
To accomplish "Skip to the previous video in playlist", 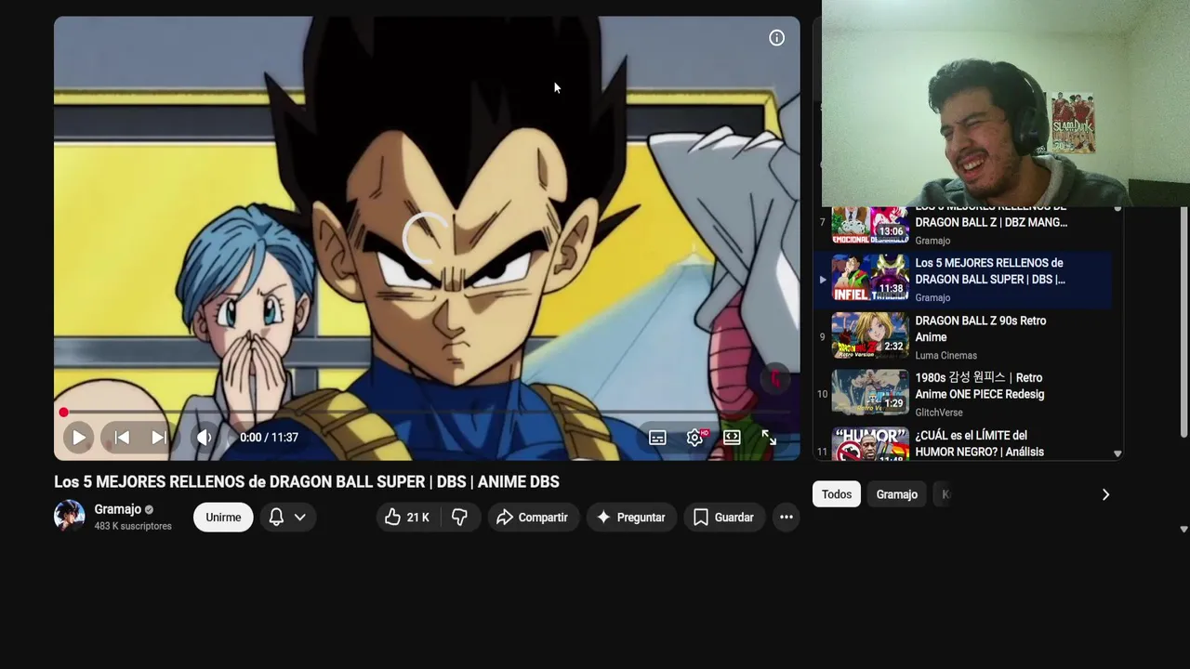I will [x=122, y=437].
